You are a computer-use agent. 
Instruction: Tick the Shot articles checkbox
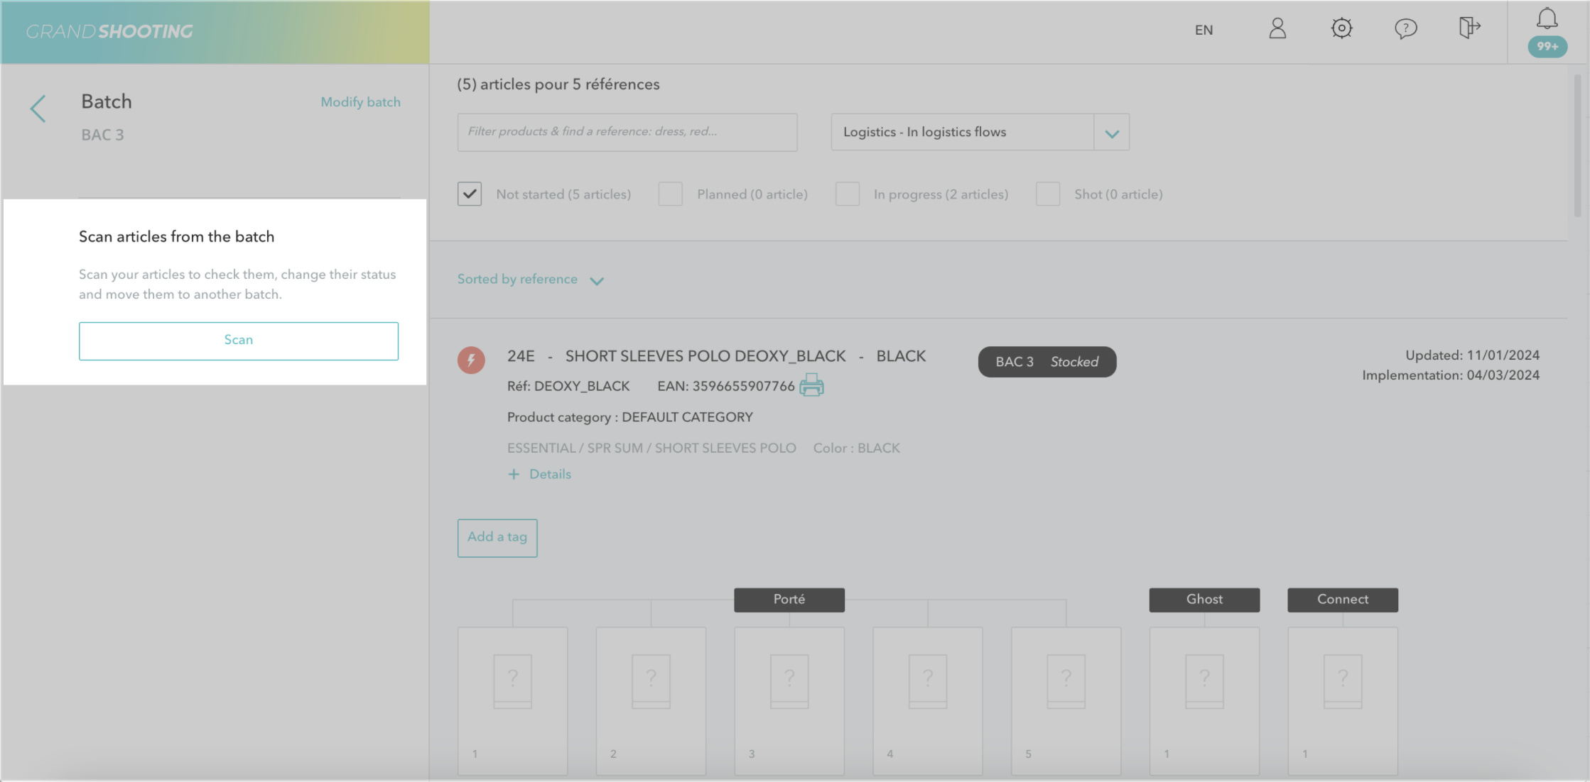tap(1047, 194)
